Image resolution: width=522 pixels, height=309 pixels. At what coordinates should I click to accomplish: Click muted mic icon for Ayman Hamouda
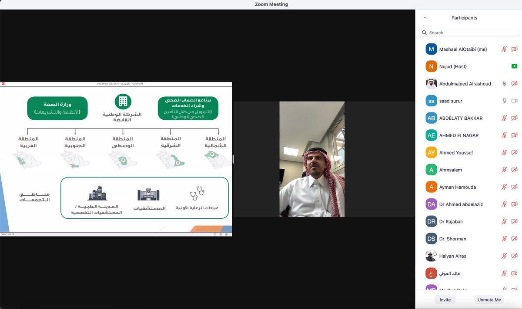point(504,187)
